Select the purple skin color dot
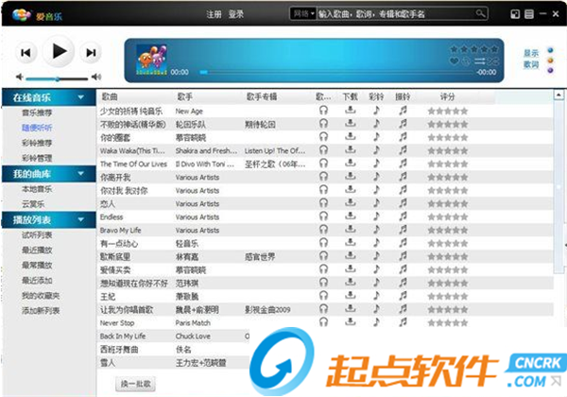The width and height of the screenshot is (567, 397). (550, 70)
